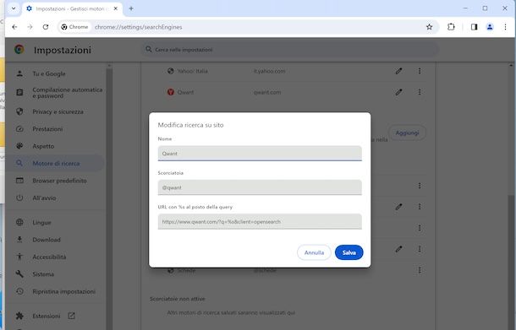Open the side panel icon in toolbar

[x=474, y=27]
